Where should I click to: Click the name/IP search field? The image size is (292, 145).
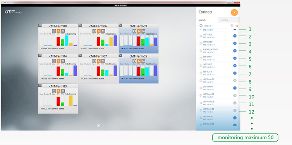point(214,26)
